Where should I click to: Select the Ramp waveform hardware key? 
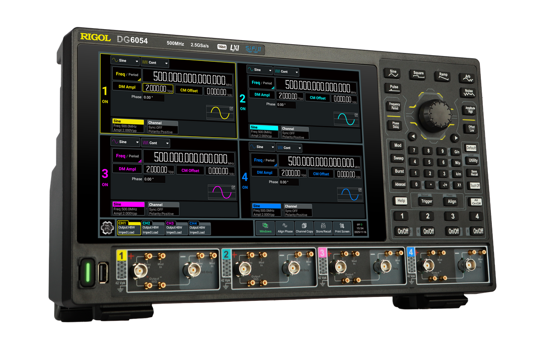(x=443, y=76)
